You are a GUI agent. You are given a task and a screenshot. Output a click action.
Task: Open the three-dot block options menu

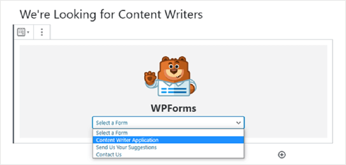point(42,32)
